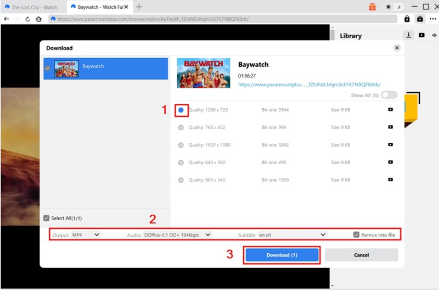Open a new tab with plus icon

(139, 7)
